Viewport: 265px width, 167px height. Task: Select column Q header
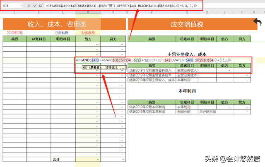click(x=187, y=12)
